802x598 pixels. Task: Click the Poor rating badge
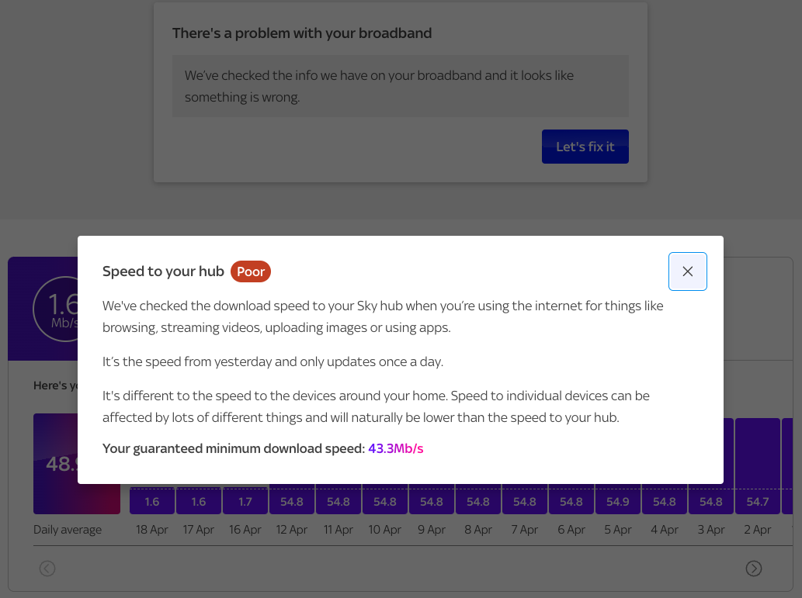tap(250, 271)
